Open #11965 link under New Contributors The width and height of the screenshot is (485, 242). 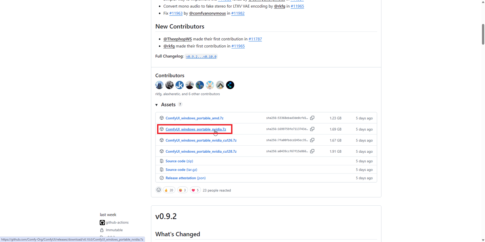[238, 46]
